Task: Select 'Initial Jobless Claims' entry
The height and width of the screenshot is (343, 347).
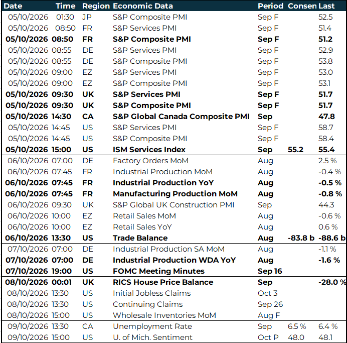Action: point(151,293)
